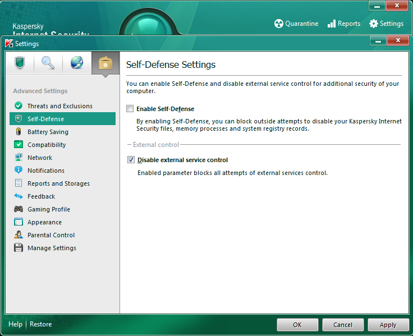Open Parental Control settings
This screenshot has height=336, width=413.
click(x=62, y=235)
